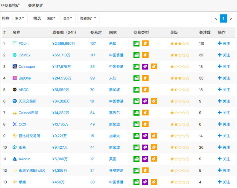Follow ABCC via 关注
This screenshot has height=188, width=237.
[x=224, y=90]
